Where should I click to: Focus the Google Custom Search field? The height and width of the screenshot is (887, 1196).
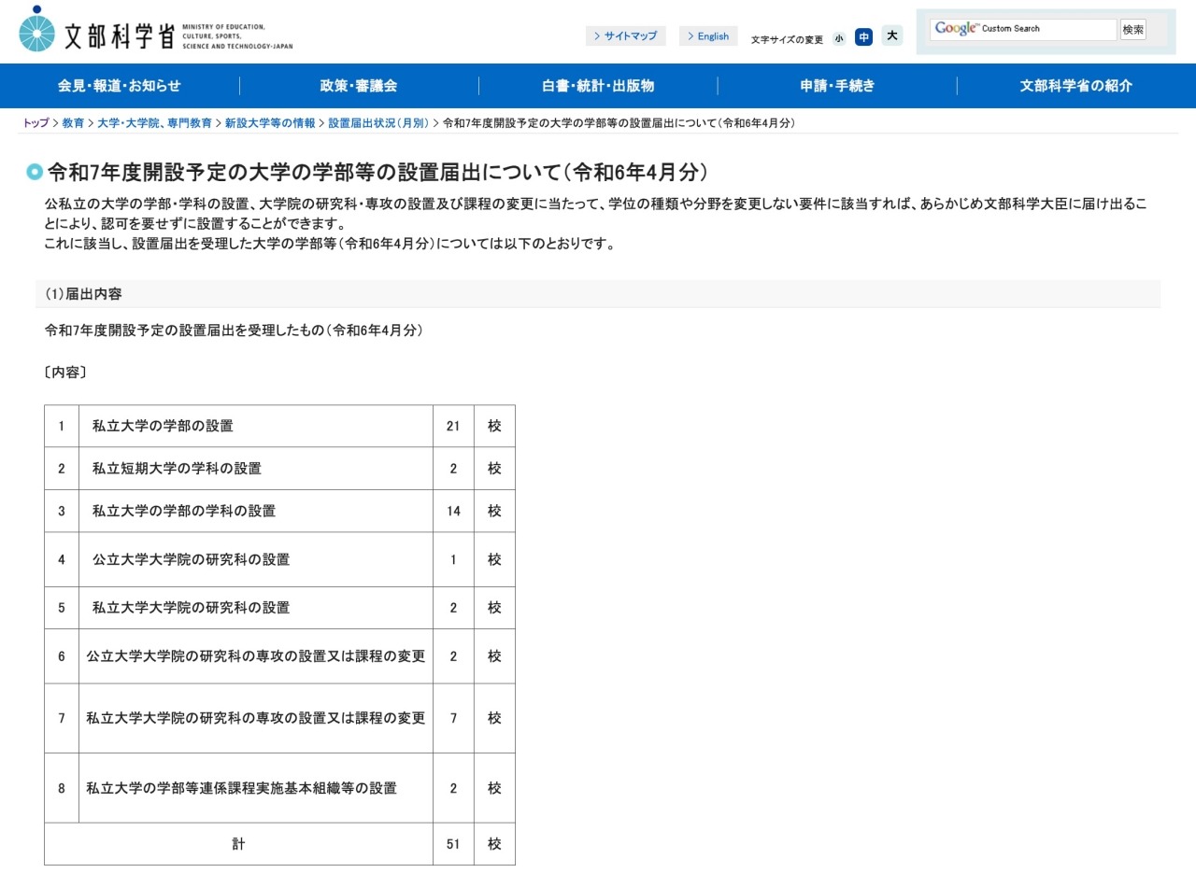[x=1023, y=30]
